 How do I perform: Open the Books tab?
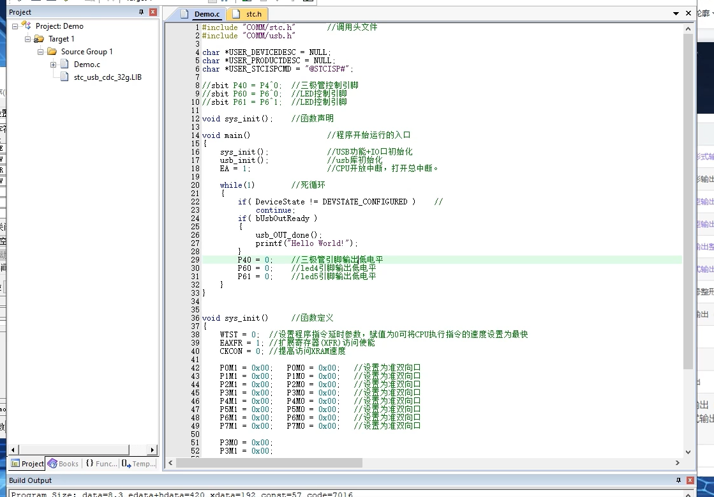[x=63, y=464]
